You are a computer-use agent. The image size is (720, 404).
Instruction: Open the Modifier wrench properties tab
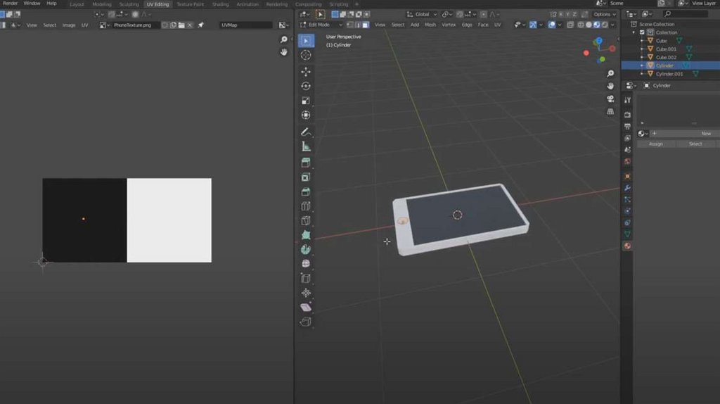tap(627, 188)
